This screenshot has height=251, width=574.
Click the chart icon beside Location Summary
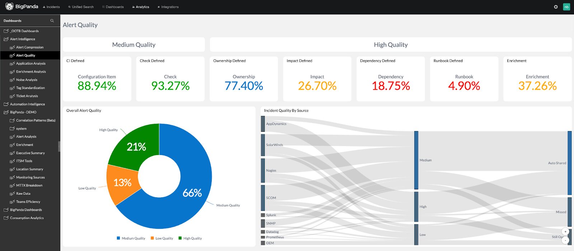12,169
